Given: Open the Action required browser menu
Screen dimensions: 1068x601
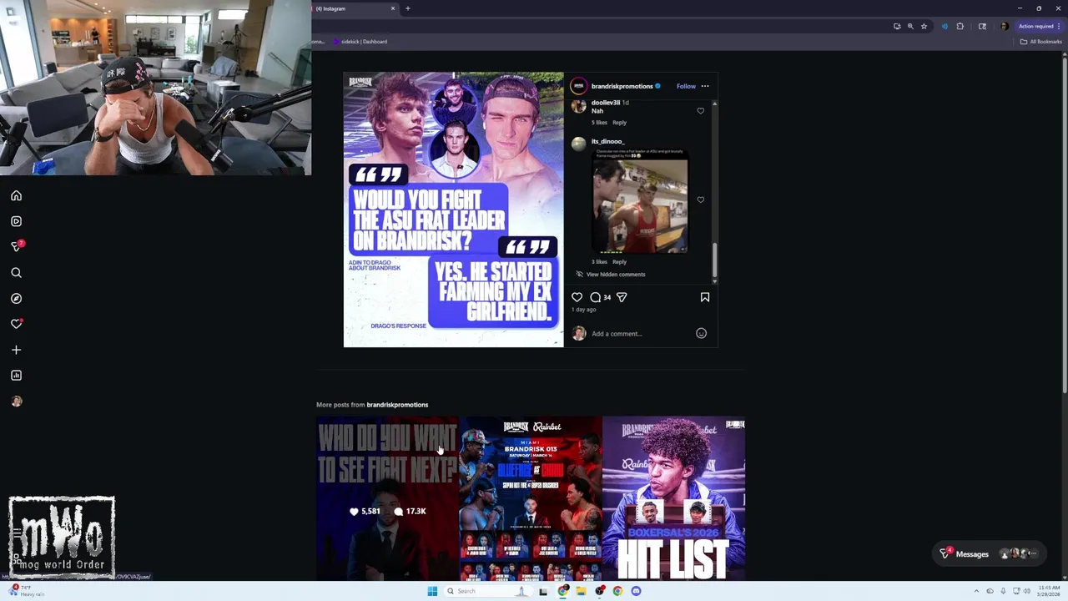Looking at the screenshot, I should coord(1040,26).
